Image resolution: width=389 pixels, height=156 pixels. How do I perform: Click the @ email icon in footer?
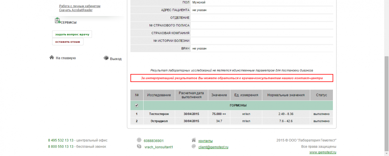tap(194, 146)
